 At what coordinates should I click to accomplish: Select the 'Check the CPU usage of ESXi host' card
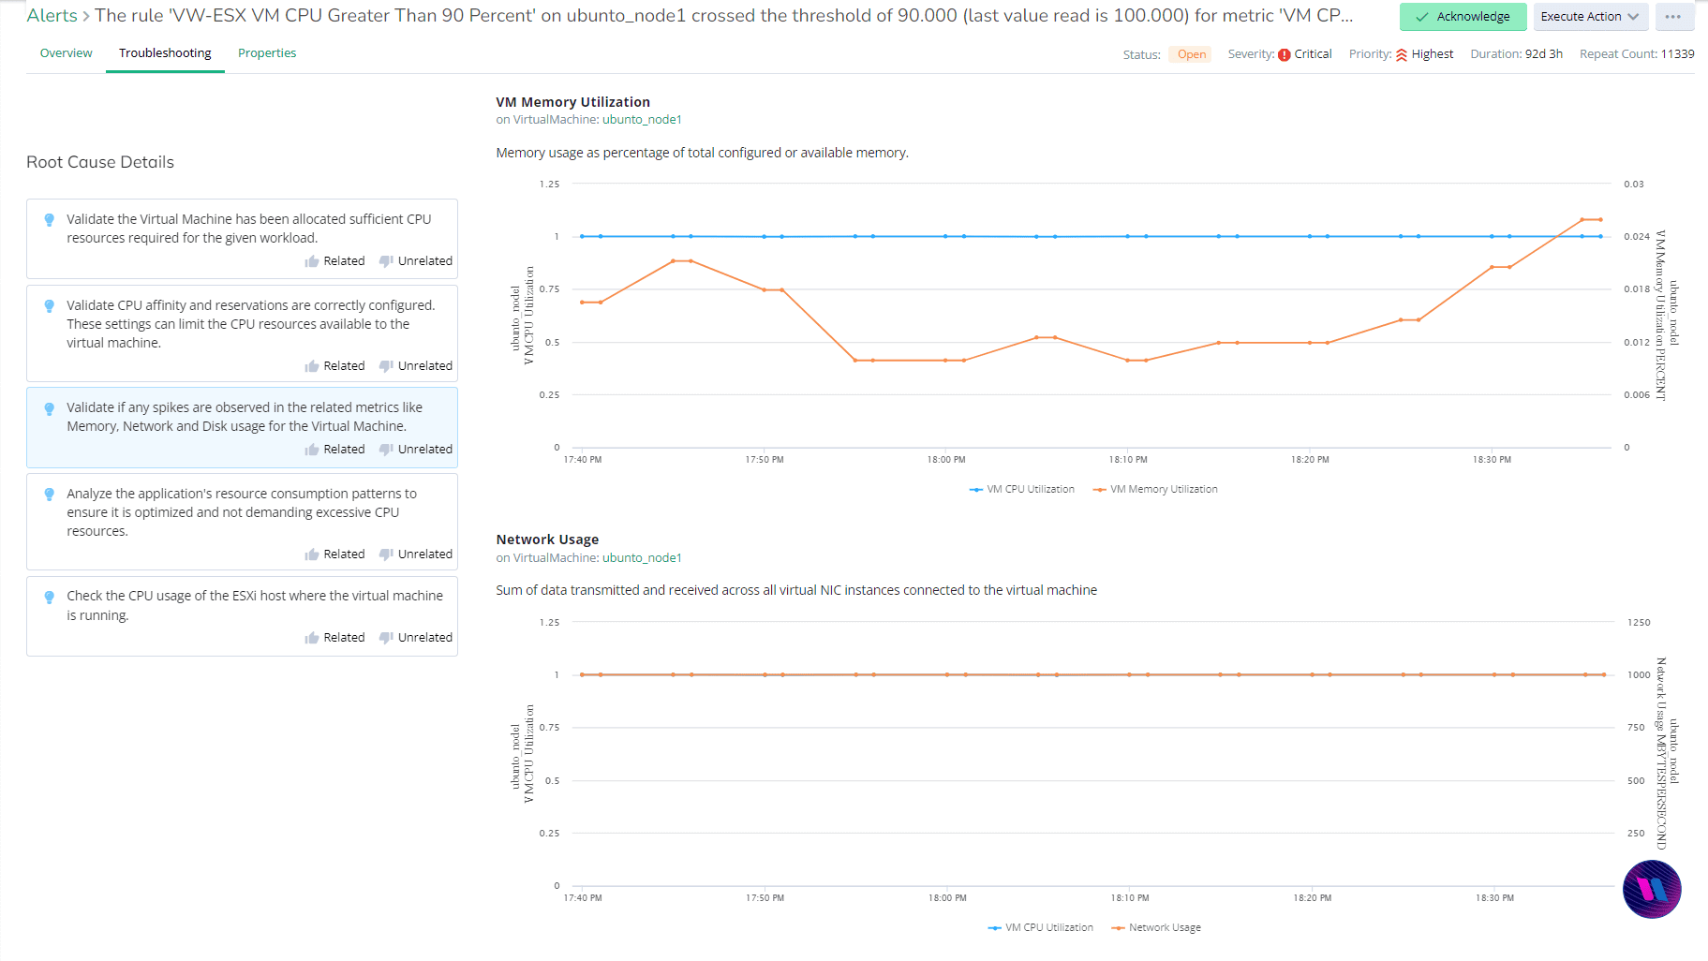tap(242, 616)
